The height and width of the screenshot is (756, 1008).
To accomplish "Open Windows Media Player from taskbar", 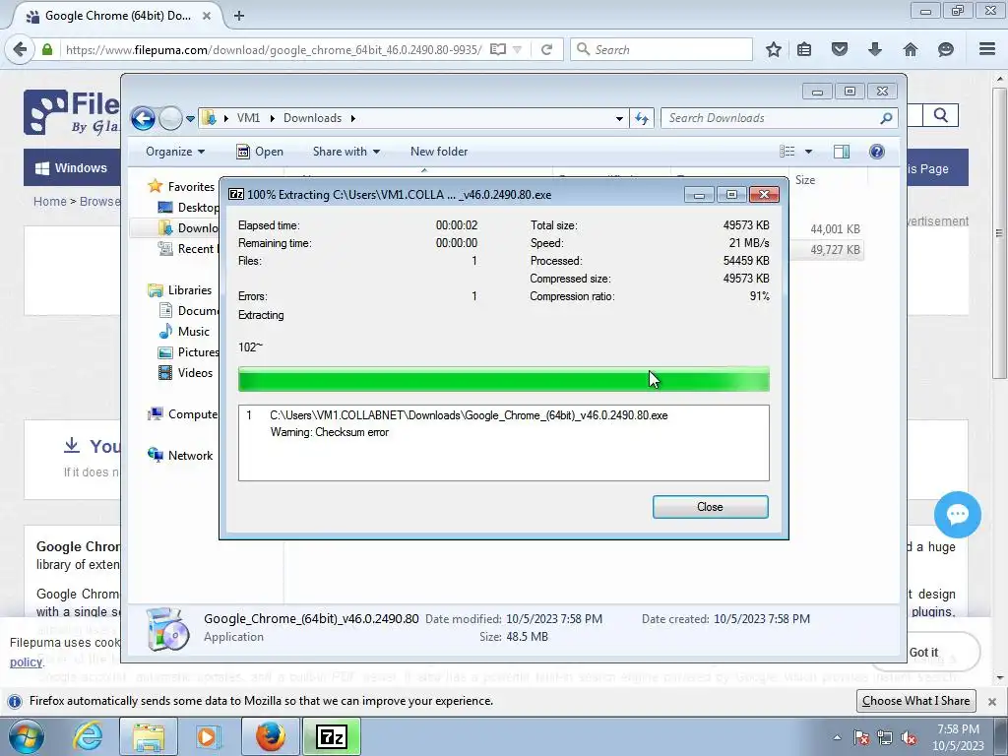I will (x=209, y=736).
